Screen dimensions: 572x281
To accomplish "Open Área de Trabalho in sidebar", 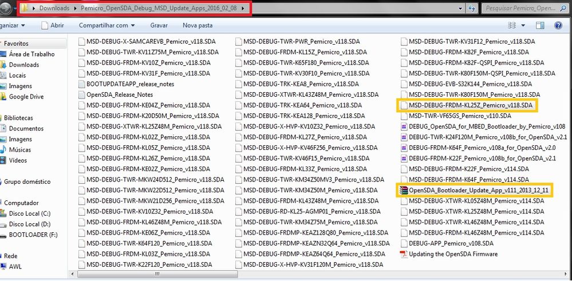I will pos(31,54).
